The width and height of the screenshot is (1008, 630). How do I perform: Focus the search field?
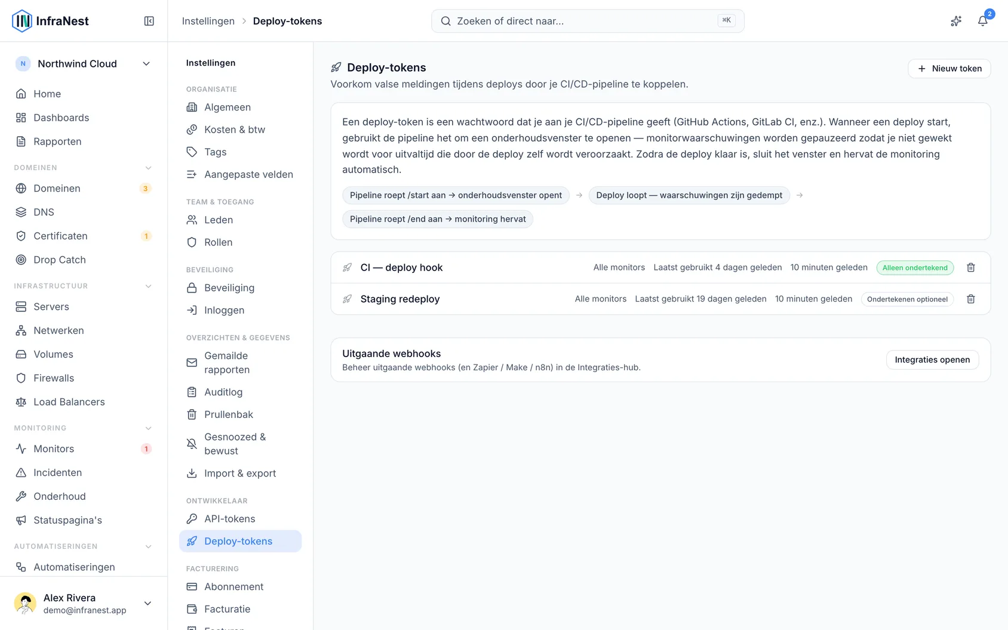click(588, 21)
